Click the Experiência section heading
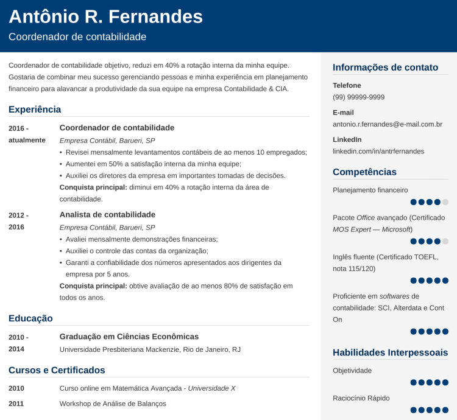This screenshot has height=420, width=457. [35, 110]
